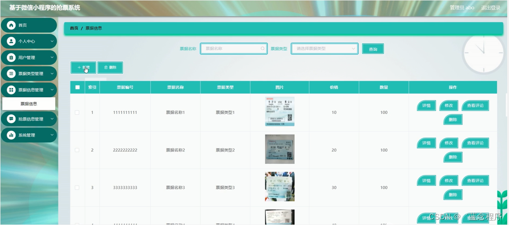The width and height of the screenshot is (509, 225).
Task: Click the person icon in 个人中心
Action: (x=11, y=41)
